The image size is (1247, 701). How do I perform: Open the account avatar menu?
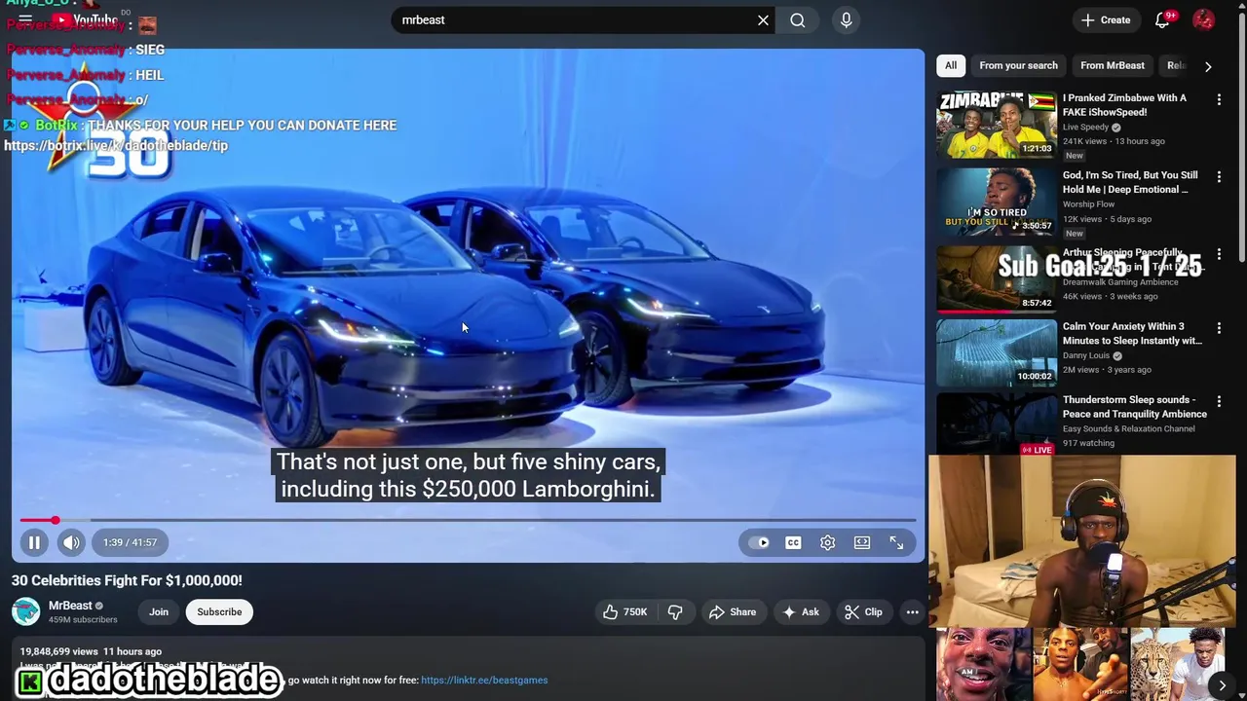coord(1204,19)
